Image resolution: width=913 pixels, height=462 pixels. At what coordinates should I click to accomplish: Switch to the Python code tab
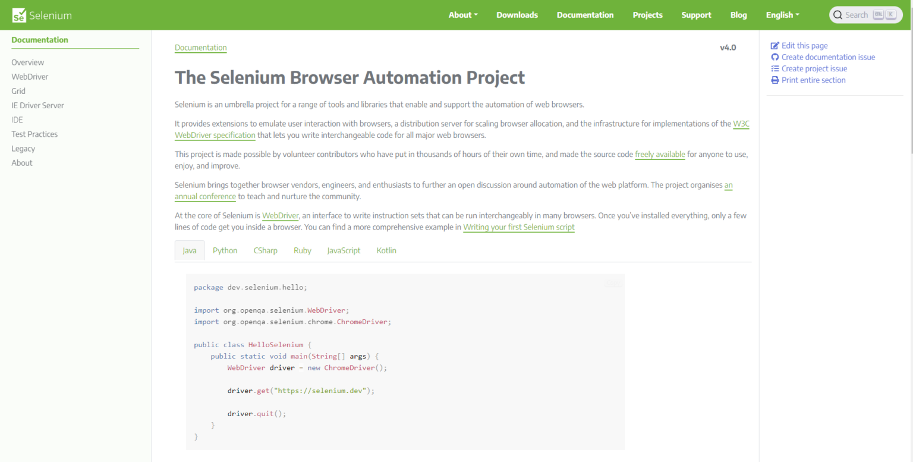click(x=225, y=250)
